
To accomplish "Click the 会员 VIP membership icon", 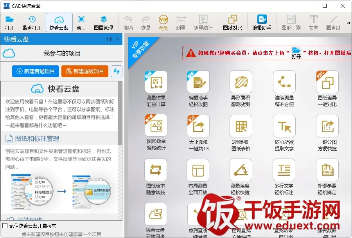I will 163,22.
